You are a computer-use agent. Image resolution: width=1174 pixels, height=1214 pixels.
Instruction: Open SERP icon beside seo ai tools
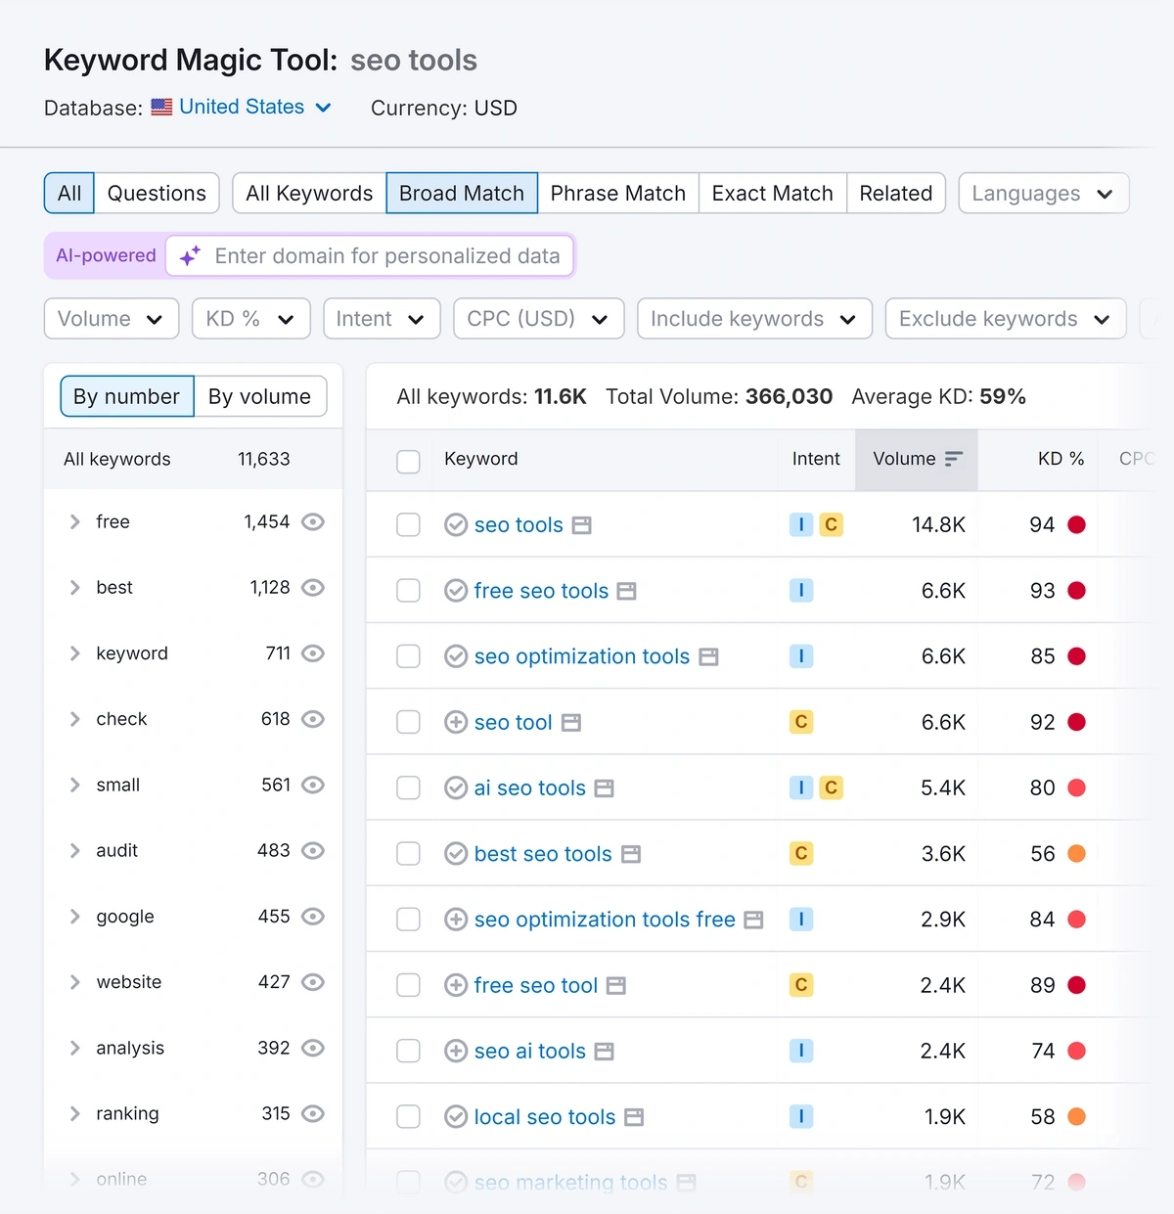tap(605, 1052)
